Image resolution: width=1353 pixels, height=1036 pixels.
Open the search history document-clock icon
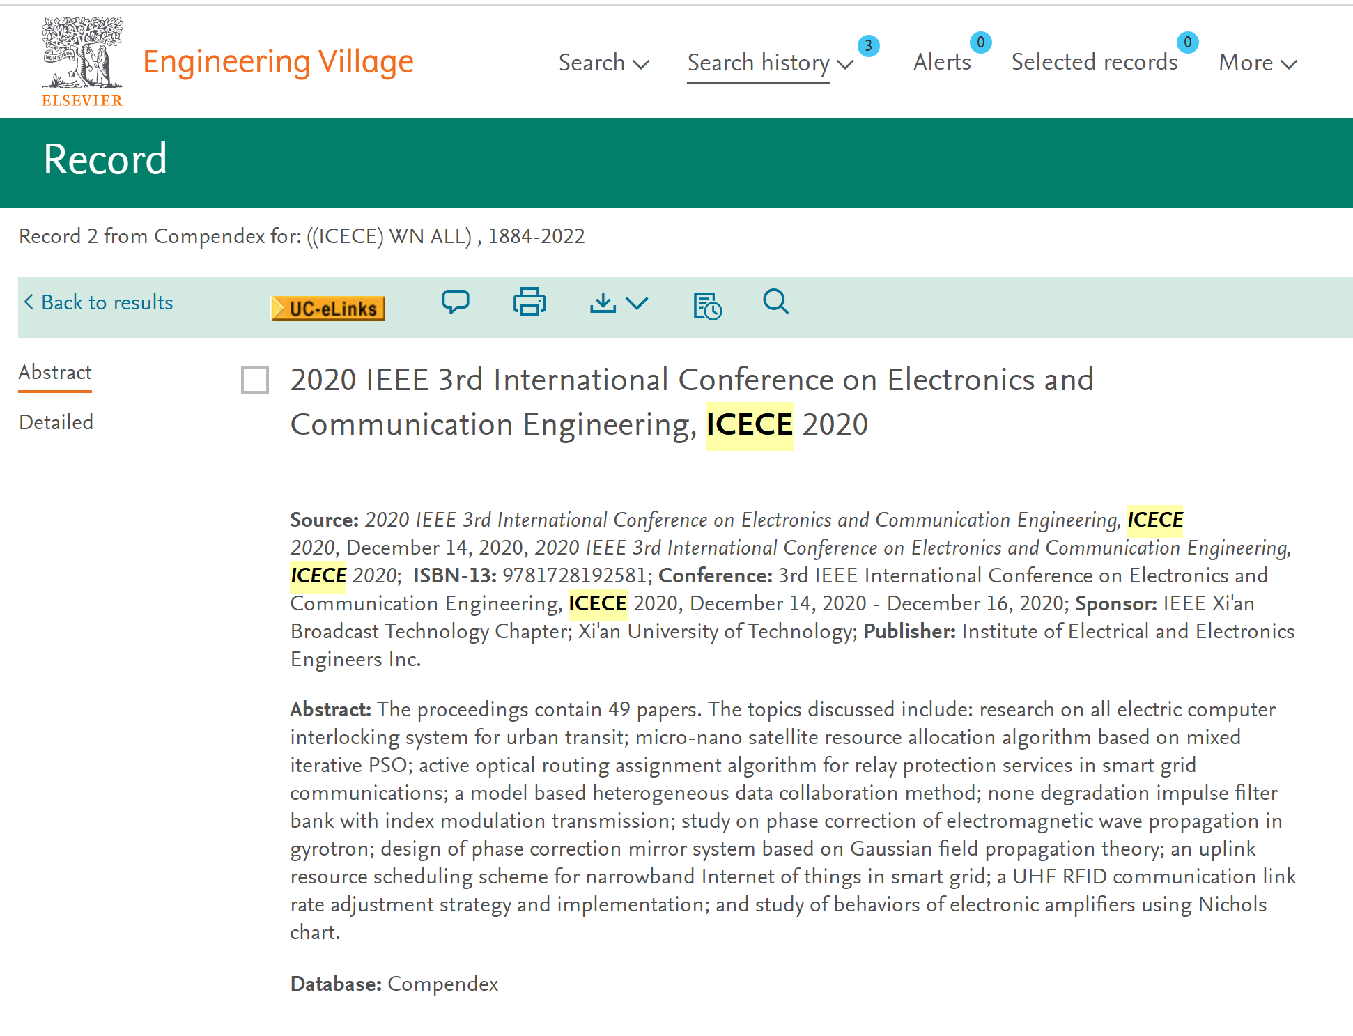tap(707, 305)
